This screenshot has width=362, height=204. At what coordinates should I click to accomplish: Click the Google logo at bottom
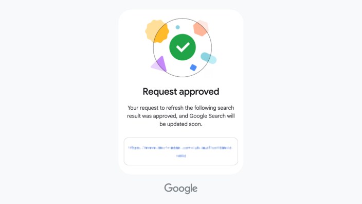pos(181,189)
